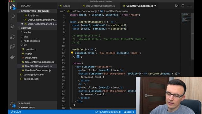
Task: Click the 1 UNSAVED badge
Action: (43, 11)
